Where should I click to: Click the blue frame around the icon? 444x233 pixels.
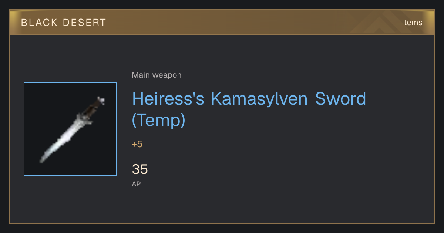[70, 83]
